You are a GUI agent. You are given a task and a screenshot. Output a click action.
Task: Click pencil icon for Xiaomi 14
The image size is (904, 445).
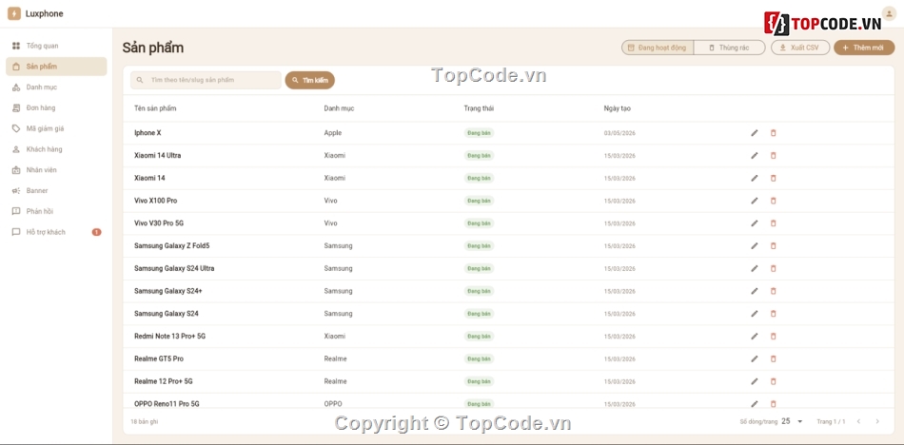pyautogui.click(x=754, y=178)
